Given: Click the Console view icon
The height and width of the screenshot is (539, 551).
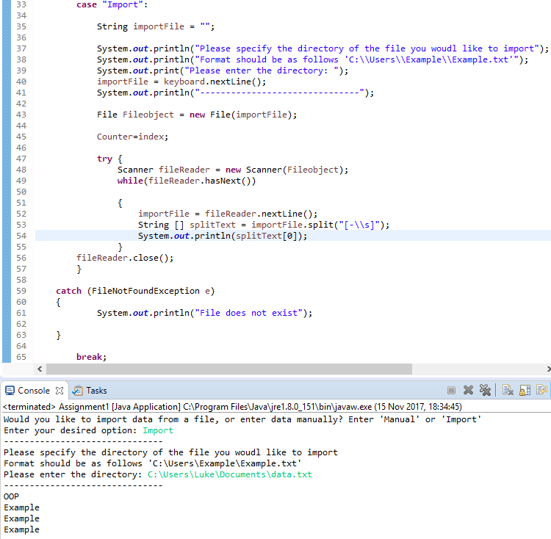Looking at the screenshot, I should pyautogui.click(x=10, y=391).
